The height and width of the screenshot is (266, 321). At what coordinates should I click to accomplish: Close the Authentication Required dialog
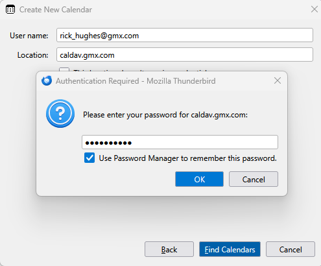coord(278,80)
